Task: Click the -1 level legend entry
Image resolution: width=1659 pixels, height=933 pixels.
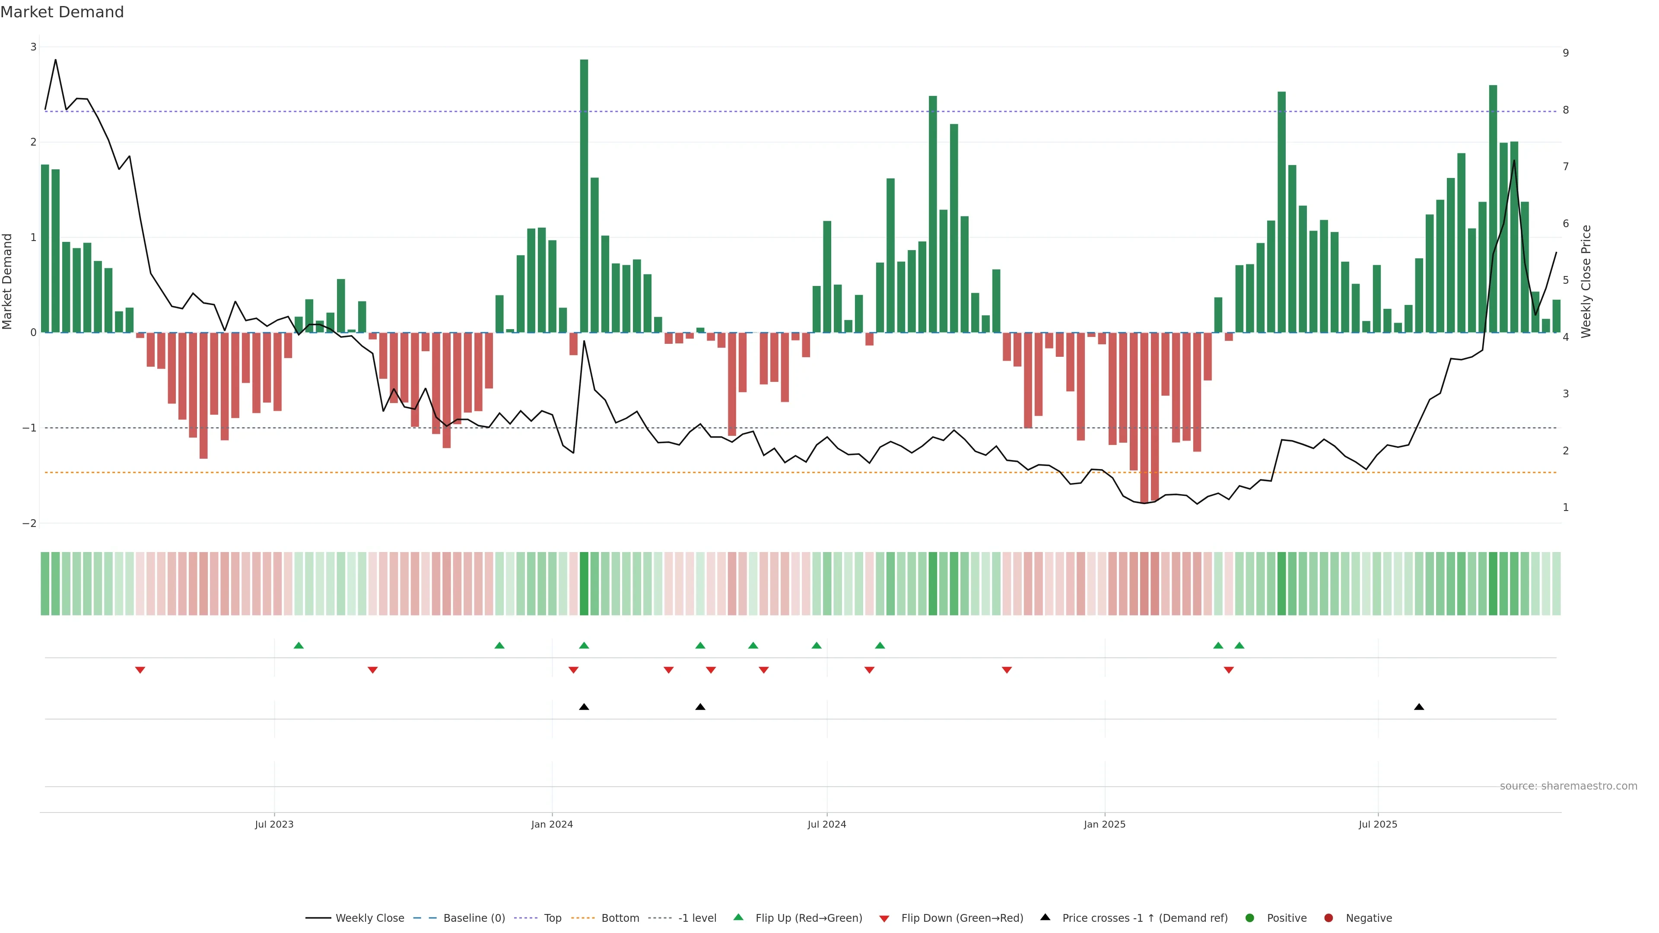Action: point(697,918)
